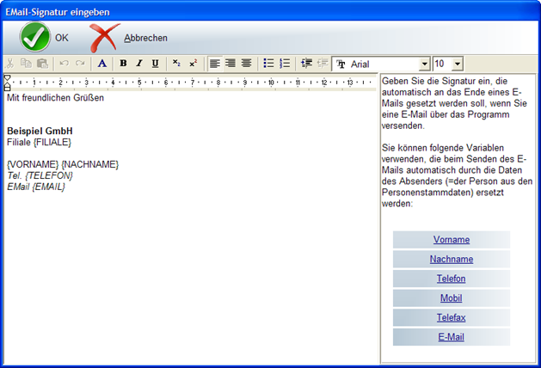Screen dimensions: 541x368
Task: Apply numbered list formatting
Action: [x=285, y=64]
